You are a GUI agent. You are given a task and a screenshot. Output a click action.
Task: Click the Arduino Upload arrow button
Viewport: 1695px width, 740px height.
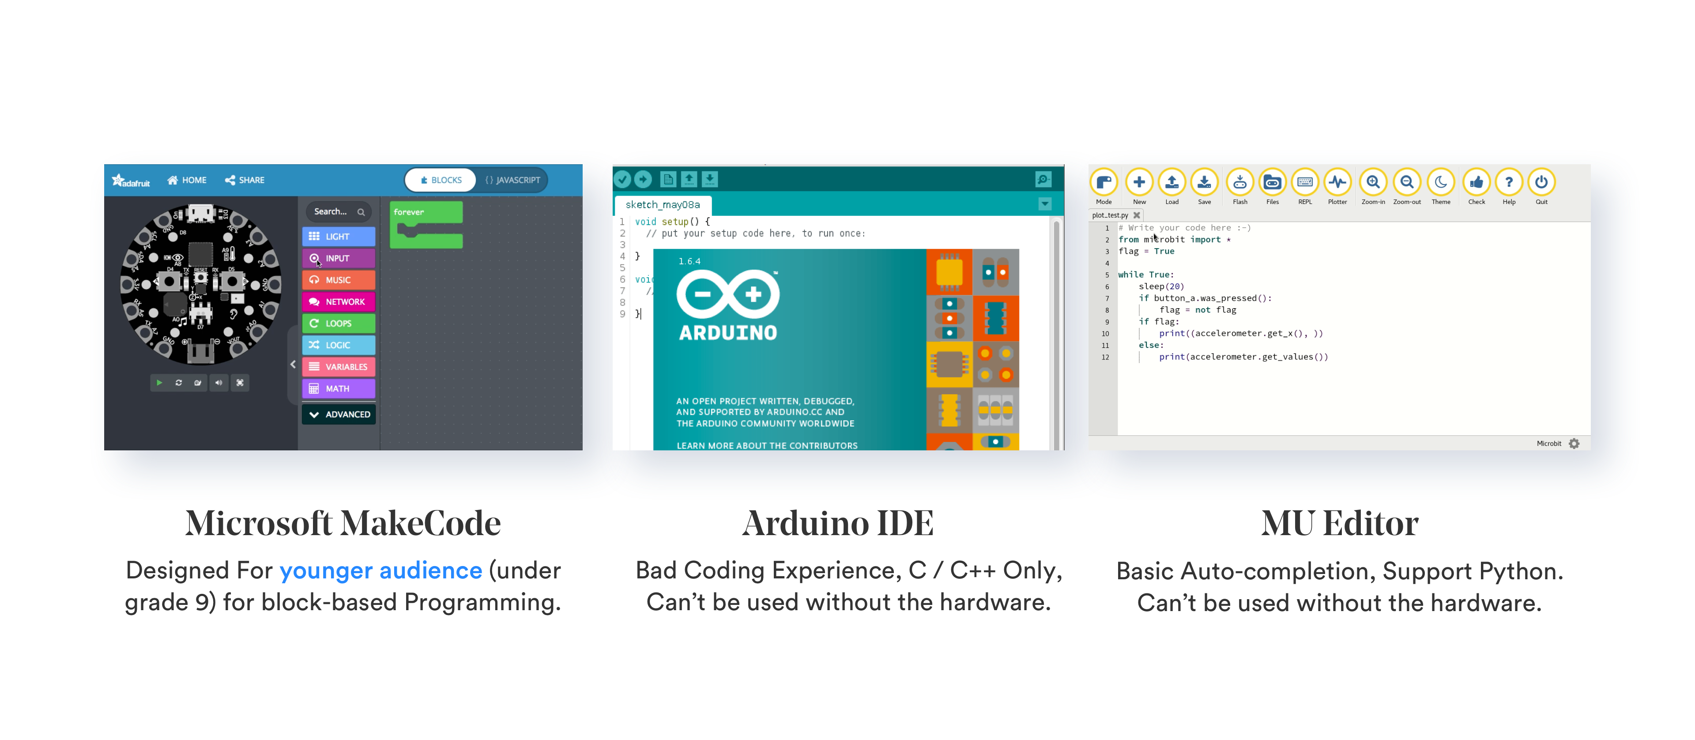pos(644,179)
